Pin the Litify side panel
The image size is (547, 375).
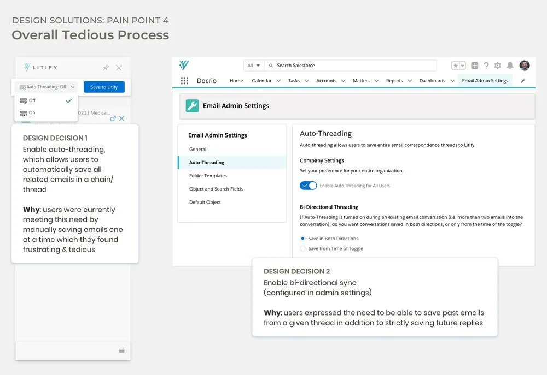point(106,68)
